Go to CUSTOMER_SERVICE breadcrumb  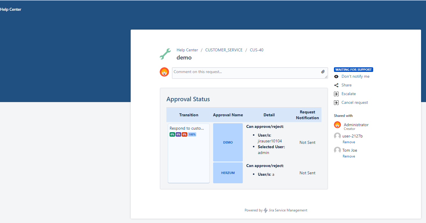coord(224,50)
